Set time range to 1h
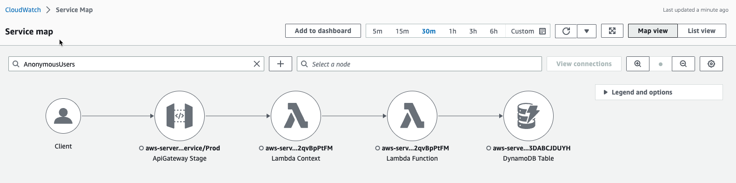Viewport: 736px width, 183px height. 452,31
